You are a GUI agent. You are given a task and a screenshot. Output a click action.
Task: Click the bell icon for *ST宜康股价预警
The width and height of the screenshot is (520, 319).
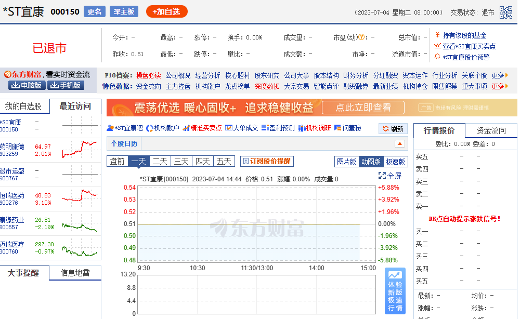coord(437,57)
